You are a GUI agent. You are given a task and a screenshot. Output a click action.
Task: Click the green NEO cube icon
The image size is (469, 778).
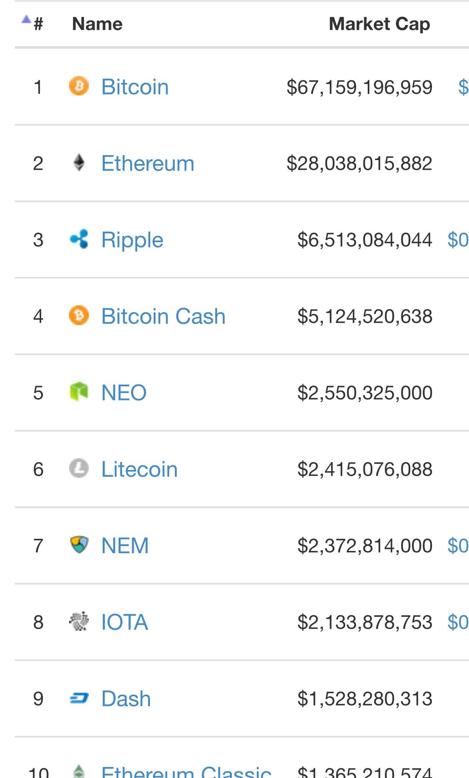click(x=79, y=392)
